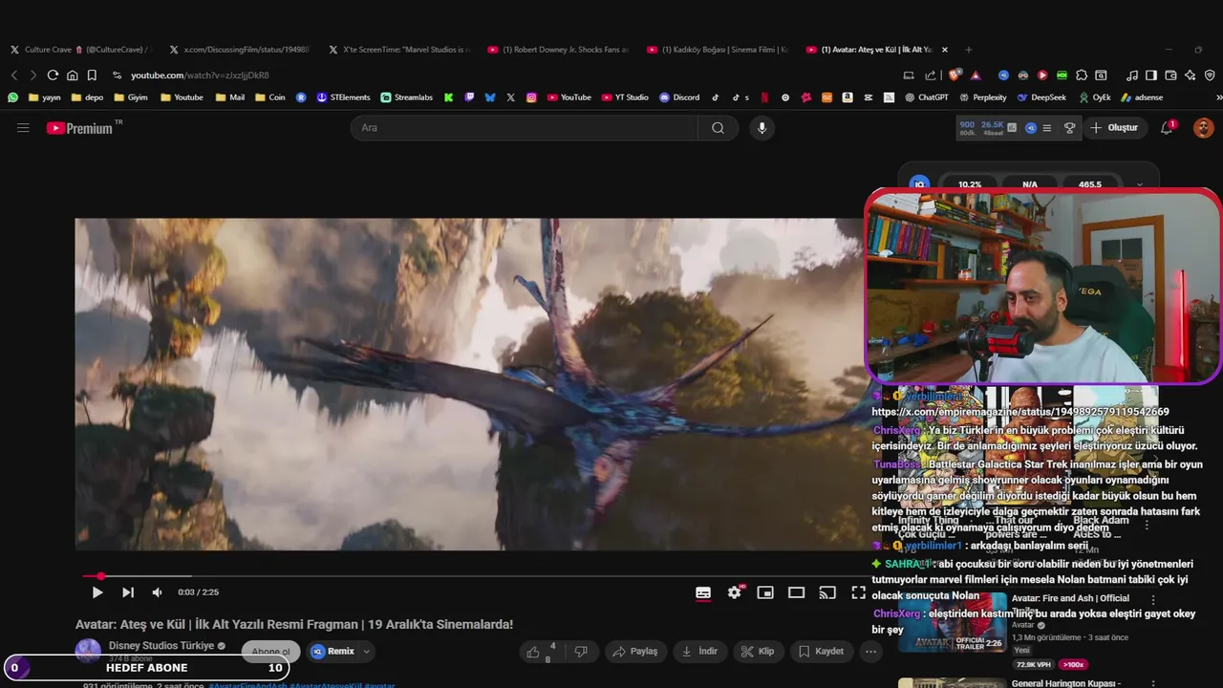
Task: Open the YT Studio bookmark
Action: click(x=625, y=97)
